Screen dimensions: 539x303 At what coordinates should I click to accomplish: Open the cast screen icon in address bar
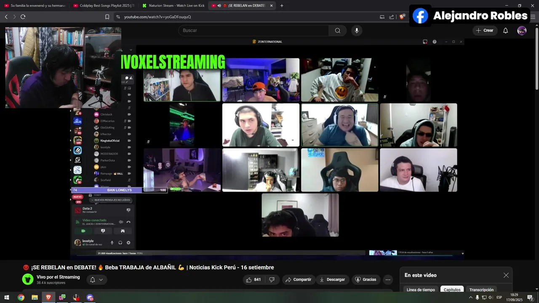pos(382,17)
